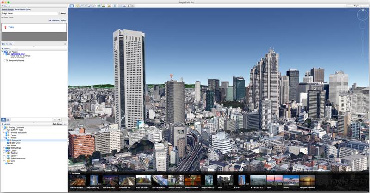The height and width of the screenshot is (193, 370).
Task: Move selected place down with down arrow
Action: pos(59,120)
